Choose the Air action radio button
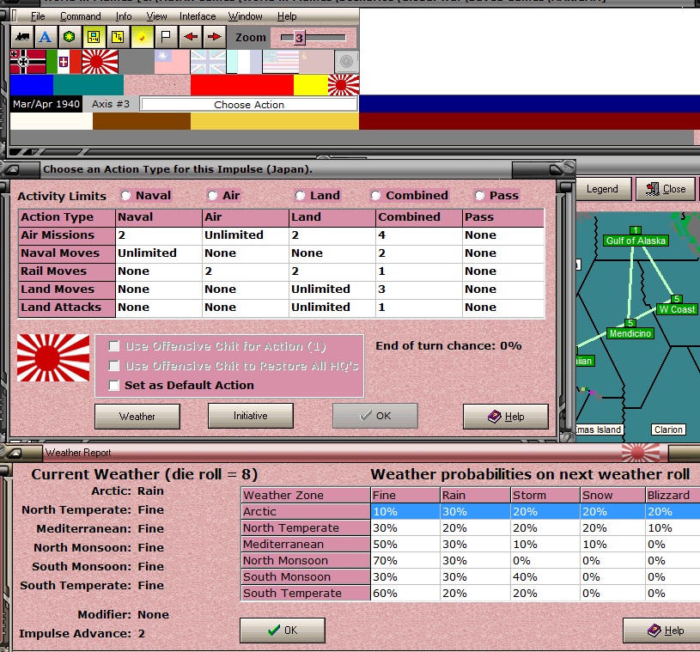 click(x=212, y=196)
